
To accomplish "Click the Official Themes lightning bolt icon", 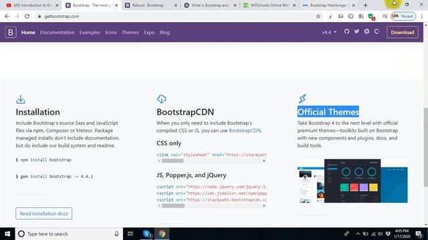I will pos(302,99).
